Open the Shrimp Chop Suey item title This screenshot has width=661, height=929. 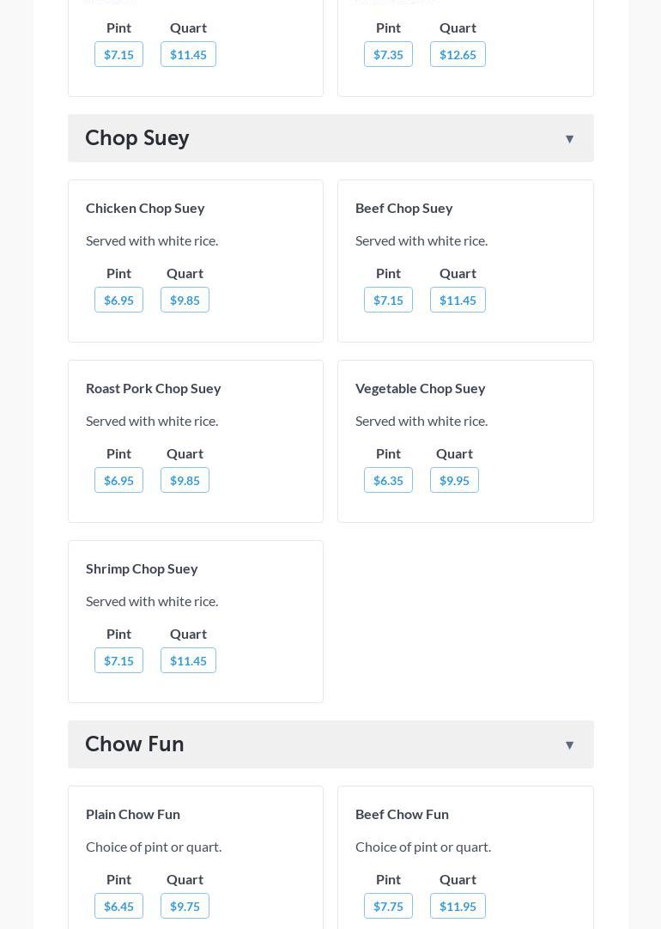[x=142, y=568]
